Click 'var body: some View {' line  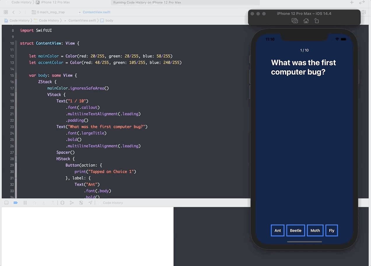tap(53, 75)
